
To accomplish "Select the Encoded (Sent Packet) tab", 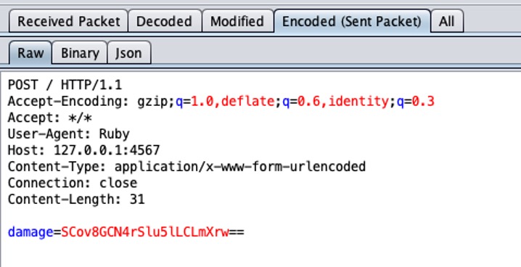I will pyautogui.click(x=352, y=21).
